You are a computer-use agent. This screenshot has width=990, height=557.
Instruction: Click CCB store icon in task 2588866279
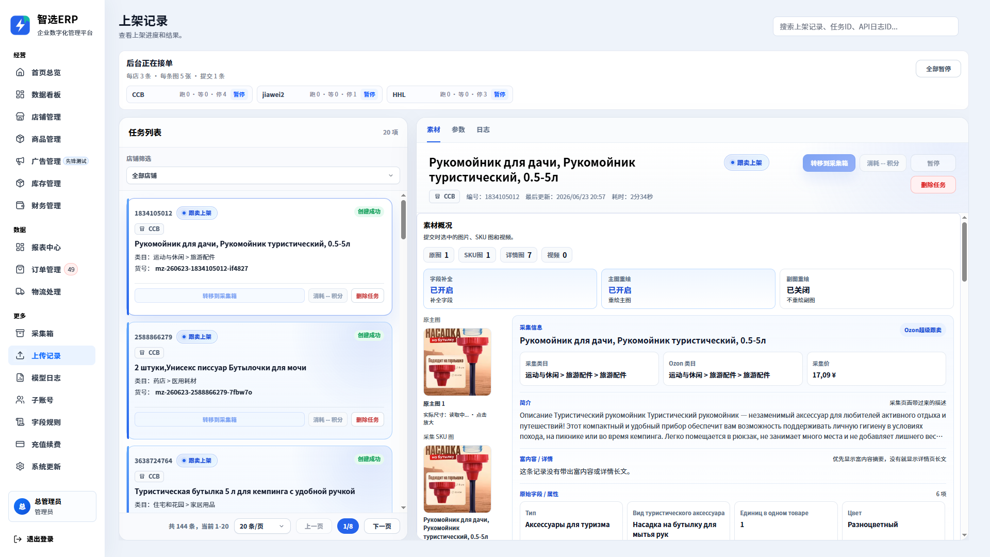(142, 352)
